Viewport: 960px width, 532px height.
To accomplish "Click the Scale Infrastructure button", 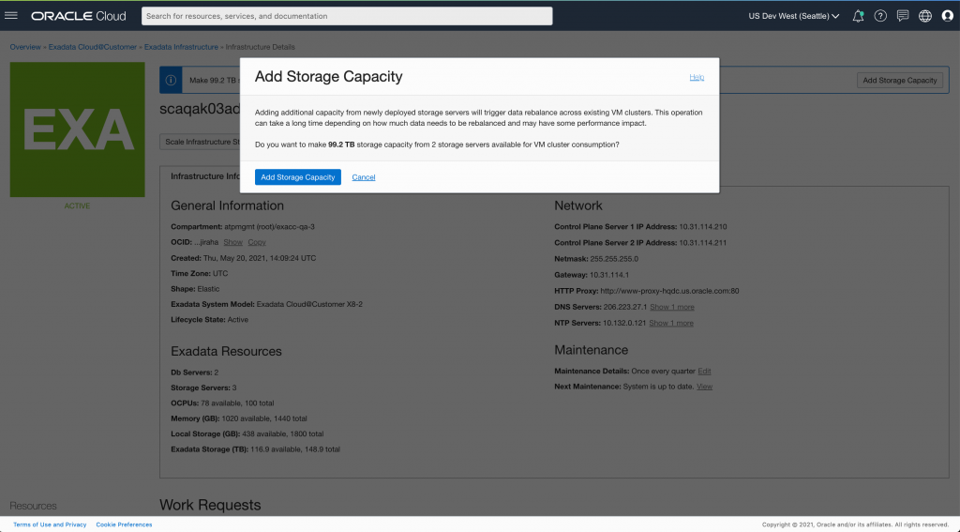I will coord(201,142).
